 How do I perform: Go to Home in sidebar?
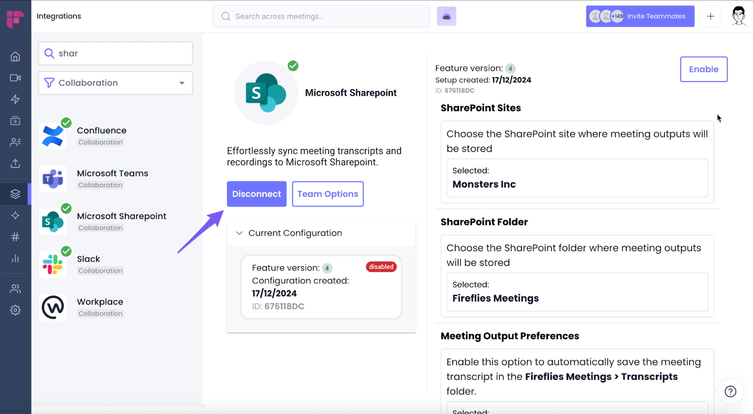tap(15, 56)
